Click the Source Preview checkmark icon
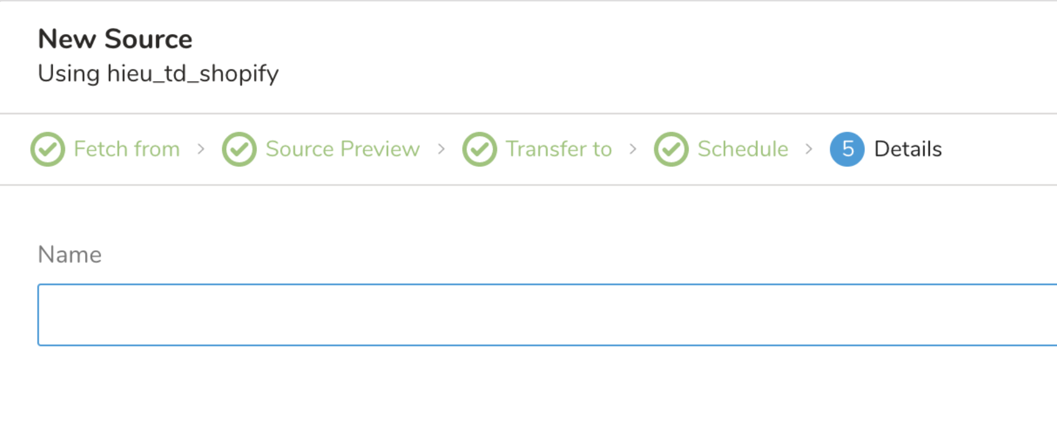 click(x=239, y=149)
